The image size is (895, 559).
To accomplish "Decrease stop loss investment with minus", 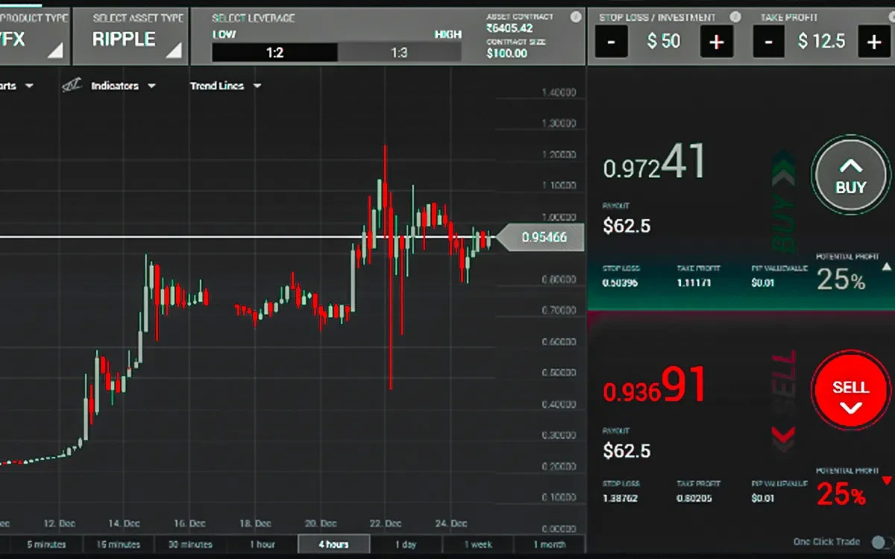I will [x=611, y=42].
